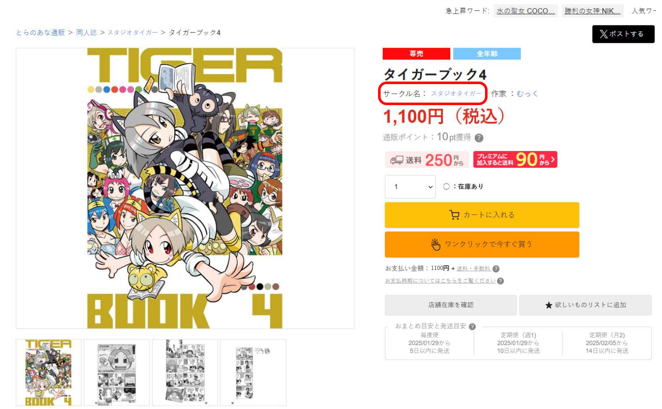Select trending word 水の聖女 COCO
This screenshot has height=409, width=662.
(x=526, y=11)
